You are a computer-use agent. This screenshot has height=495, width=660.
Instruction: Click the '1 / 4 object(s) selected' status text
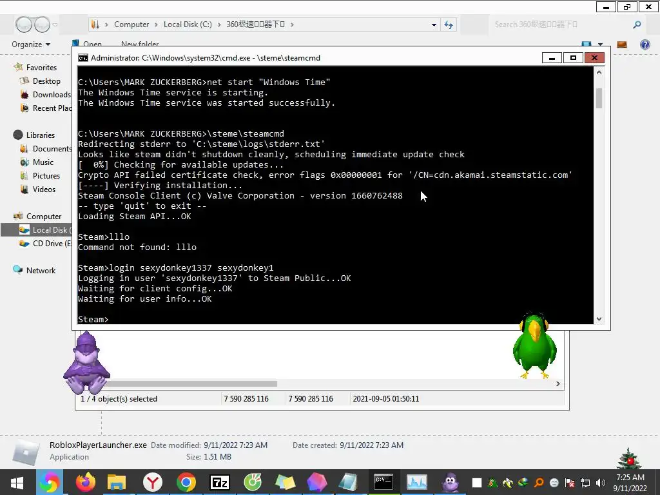click(119, 398)
